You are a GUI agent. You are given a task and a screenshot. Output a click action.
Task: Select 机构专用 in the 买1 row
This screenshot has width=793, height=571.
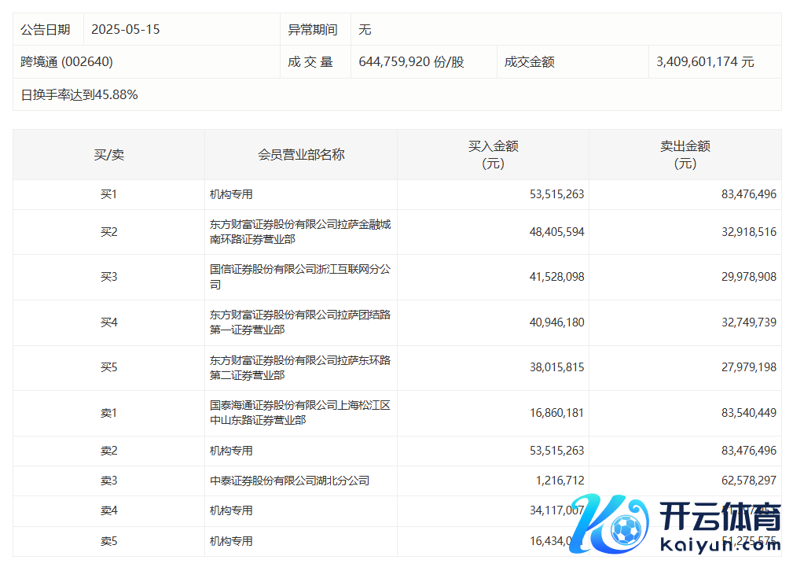point(231,194)
